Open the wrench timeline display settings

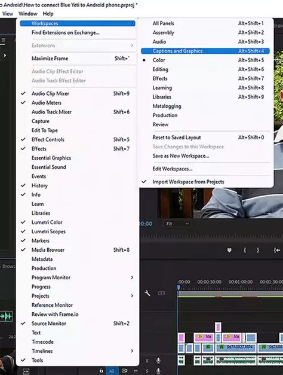coord(147,292)
